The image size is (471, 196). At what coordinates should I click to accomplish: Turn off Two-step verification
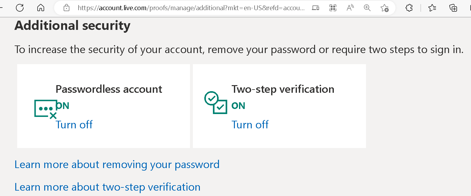pyautogui.click(x=250, y=125)
